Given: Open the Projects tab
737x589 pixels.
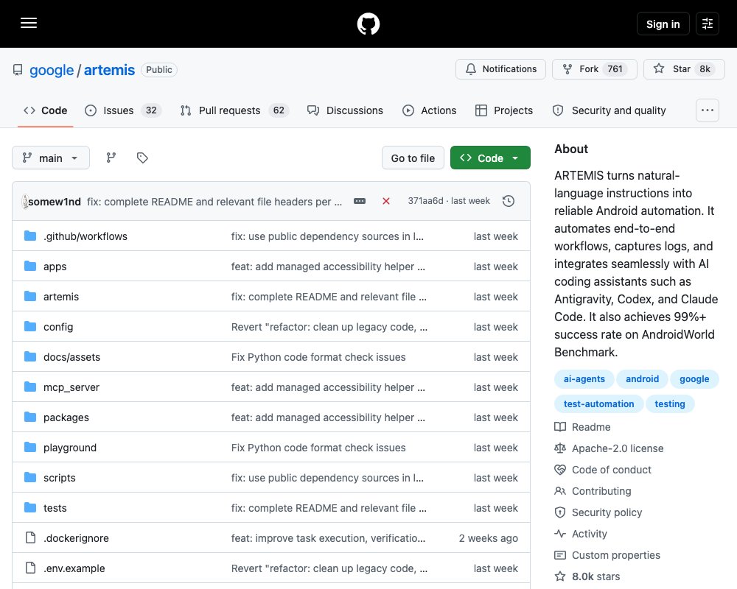Looking at the screenshot, I should coord(504,110).
